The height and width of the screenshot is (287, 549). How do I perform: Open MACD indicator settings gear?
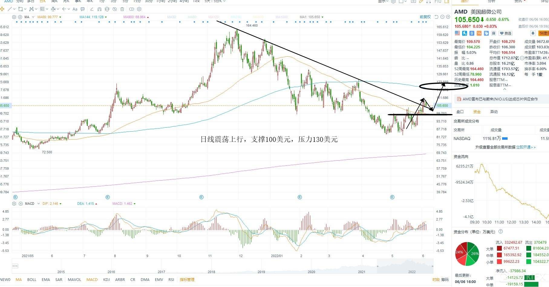15,204
